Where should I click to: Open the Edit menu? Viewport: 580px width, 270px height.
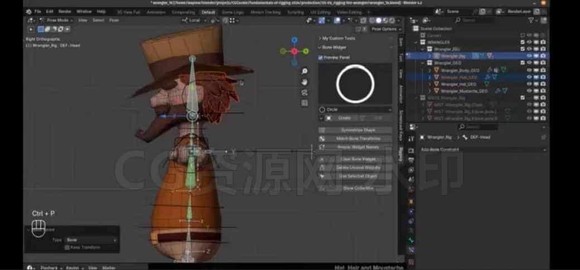[x=50, y=12]
